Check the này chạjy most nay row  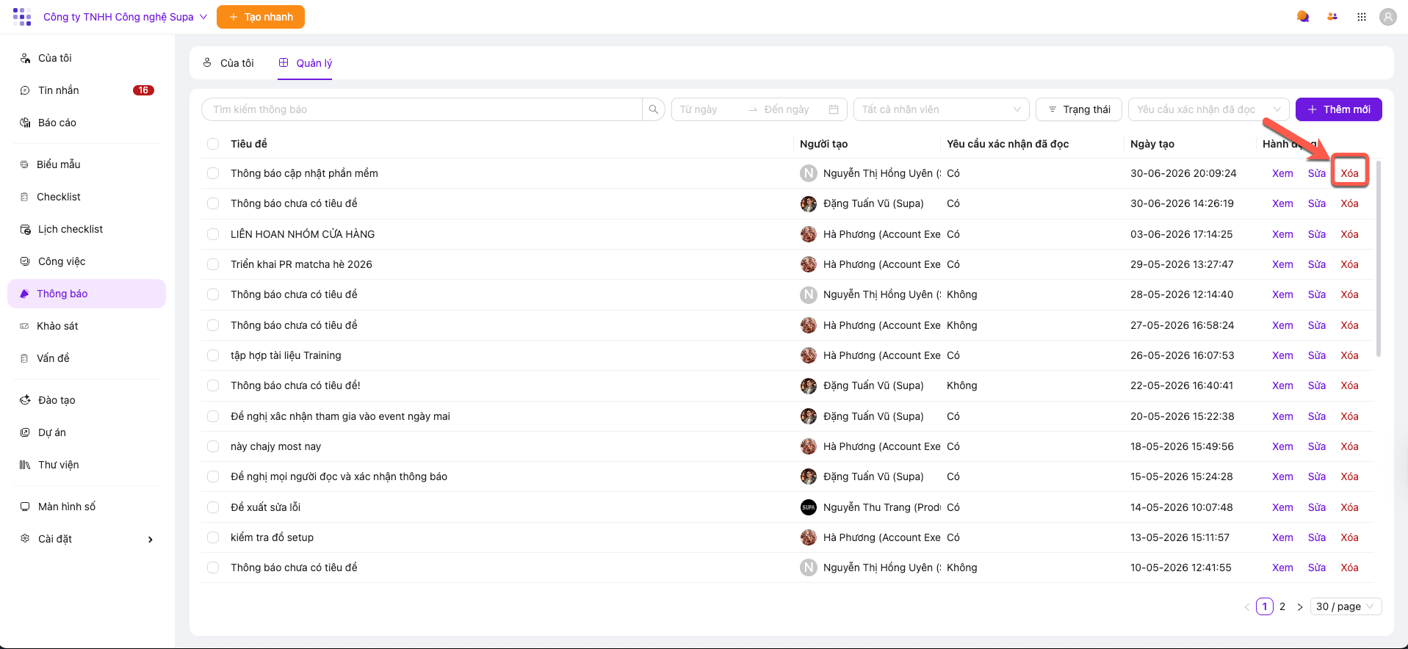[x=213, y=446]
